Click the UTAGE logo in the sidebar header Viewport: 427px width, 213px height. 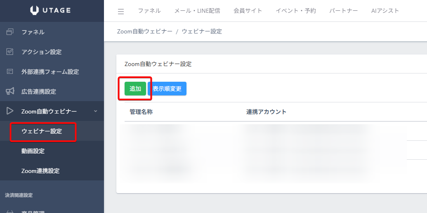tap(52, 11)
